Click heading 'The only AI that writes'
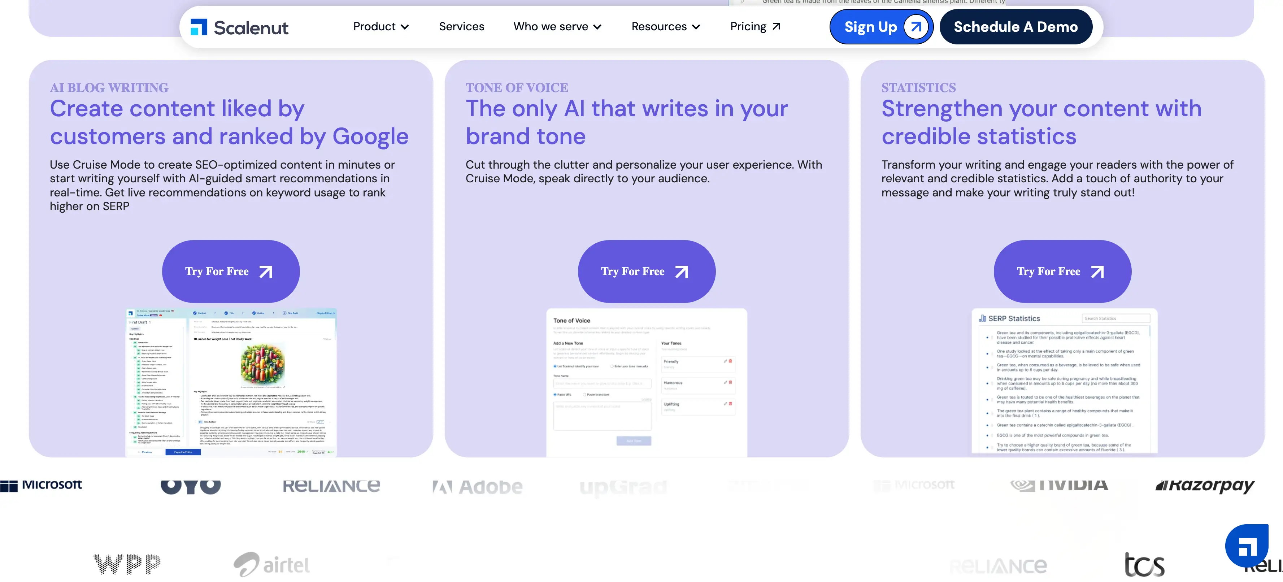The width and height of the screenshot is (1283, 582). (627, 123)
